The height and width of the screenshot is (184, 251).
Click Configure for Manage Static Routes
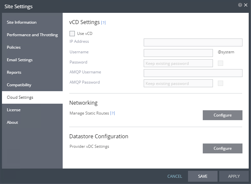[x=222, y=115]
